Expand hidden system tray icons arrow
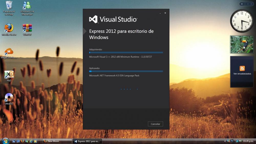Image resolution: width=256 pixels, height=144 pixels. tap(225, 141)
